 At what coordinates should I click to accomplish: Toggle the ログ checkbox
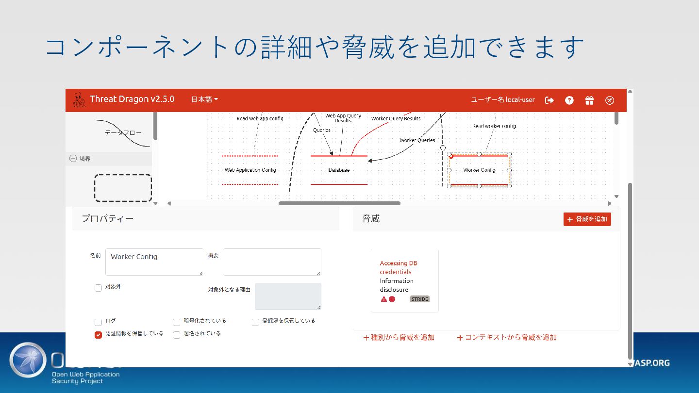98,322
